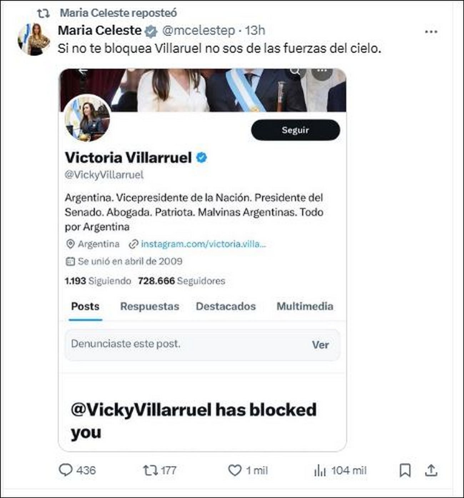Click the share upload icon
This screenshot has height=498, width=464.
431,470
